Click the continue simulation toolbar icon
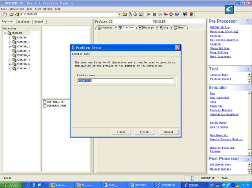This screenshot has width=252, height=188. click(160, 15)
